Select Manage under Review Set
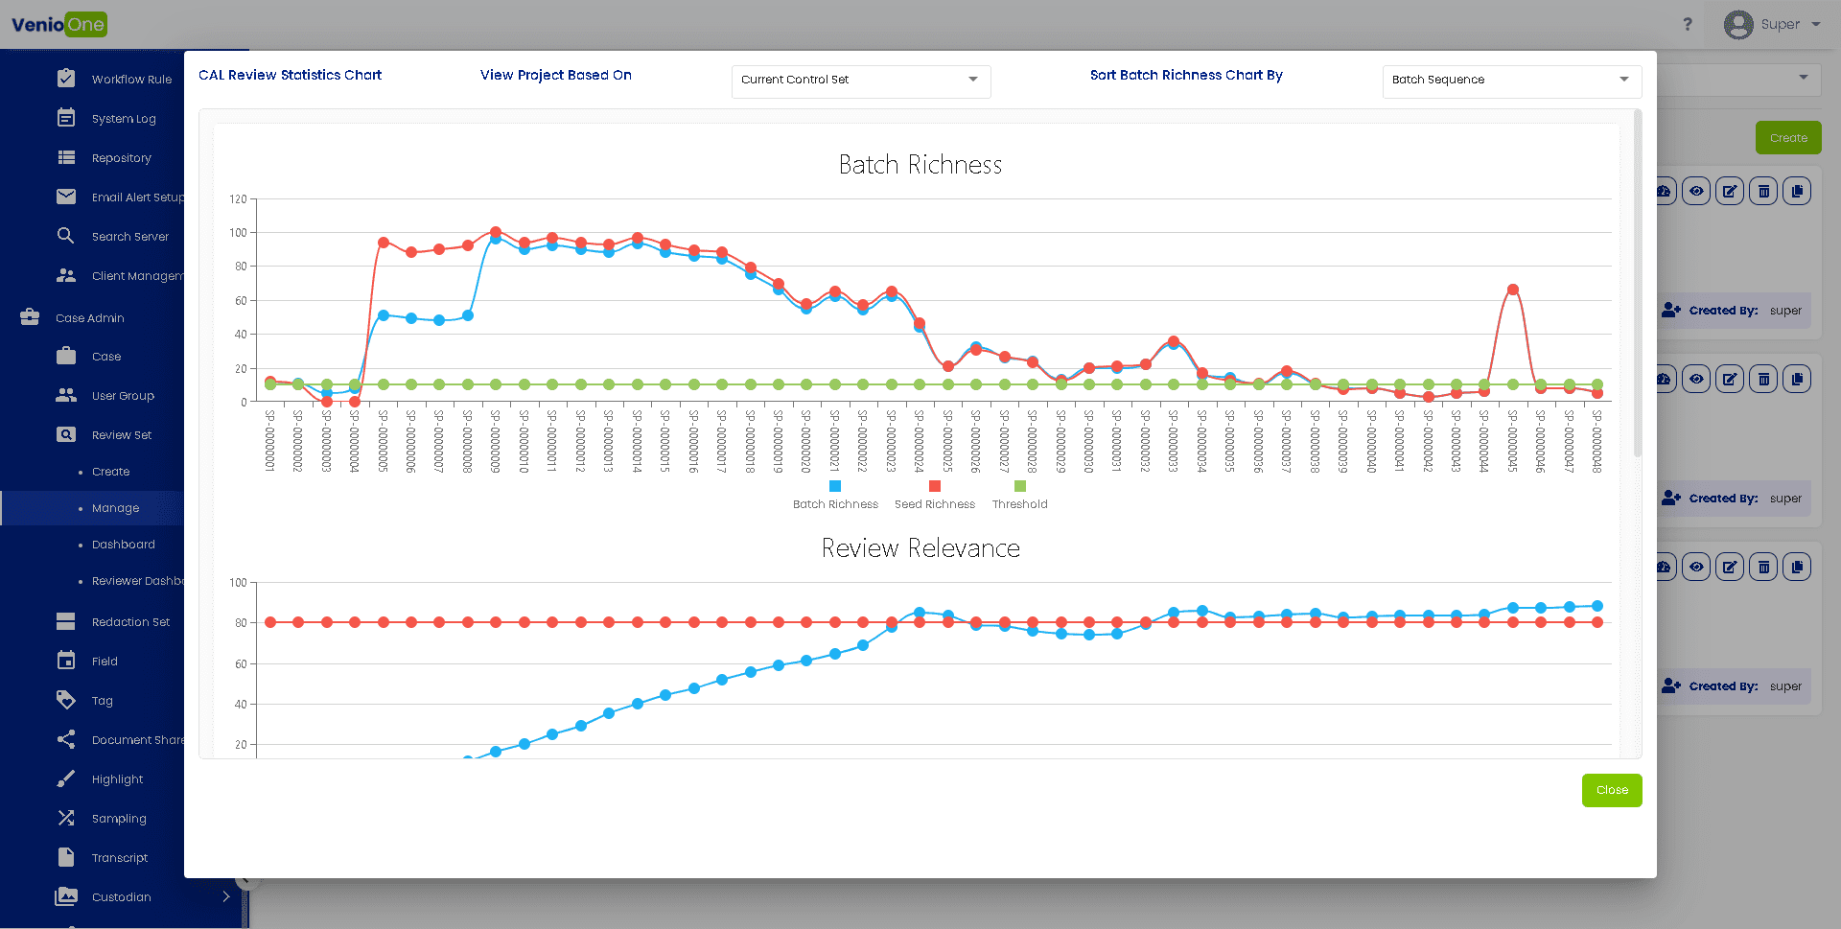 click(116, 508)
